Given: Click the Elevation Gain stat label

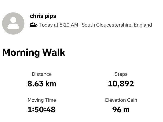Looking at the screenshot, I should (121, 100).
